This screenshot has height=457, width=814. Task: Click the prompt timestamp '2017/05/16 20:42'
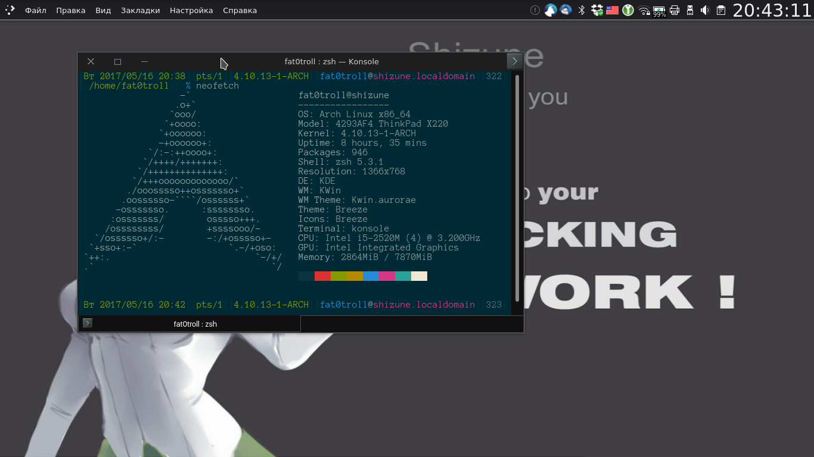pyautogui.click(x=142, y=305)
